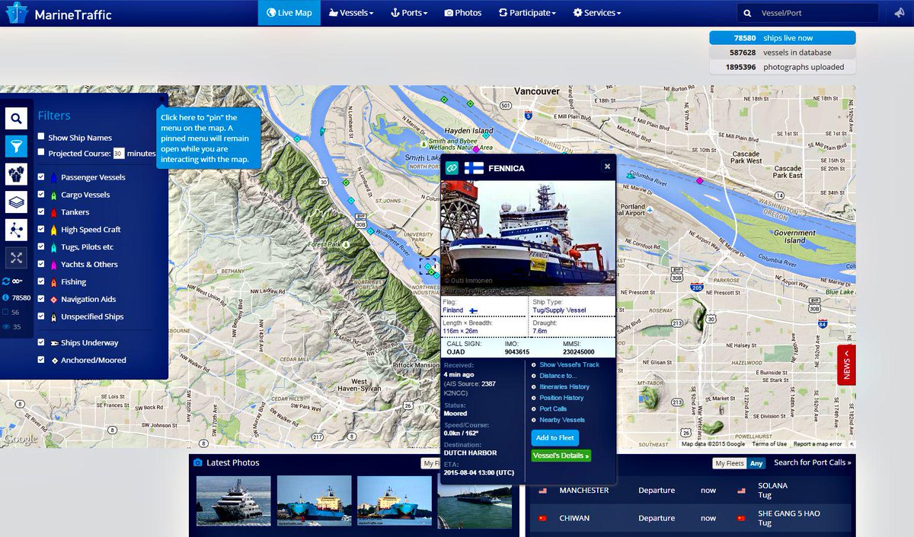The image size is (914, 537).
Task: Select the funnel Filters icon
Action: tap(17, 146)
